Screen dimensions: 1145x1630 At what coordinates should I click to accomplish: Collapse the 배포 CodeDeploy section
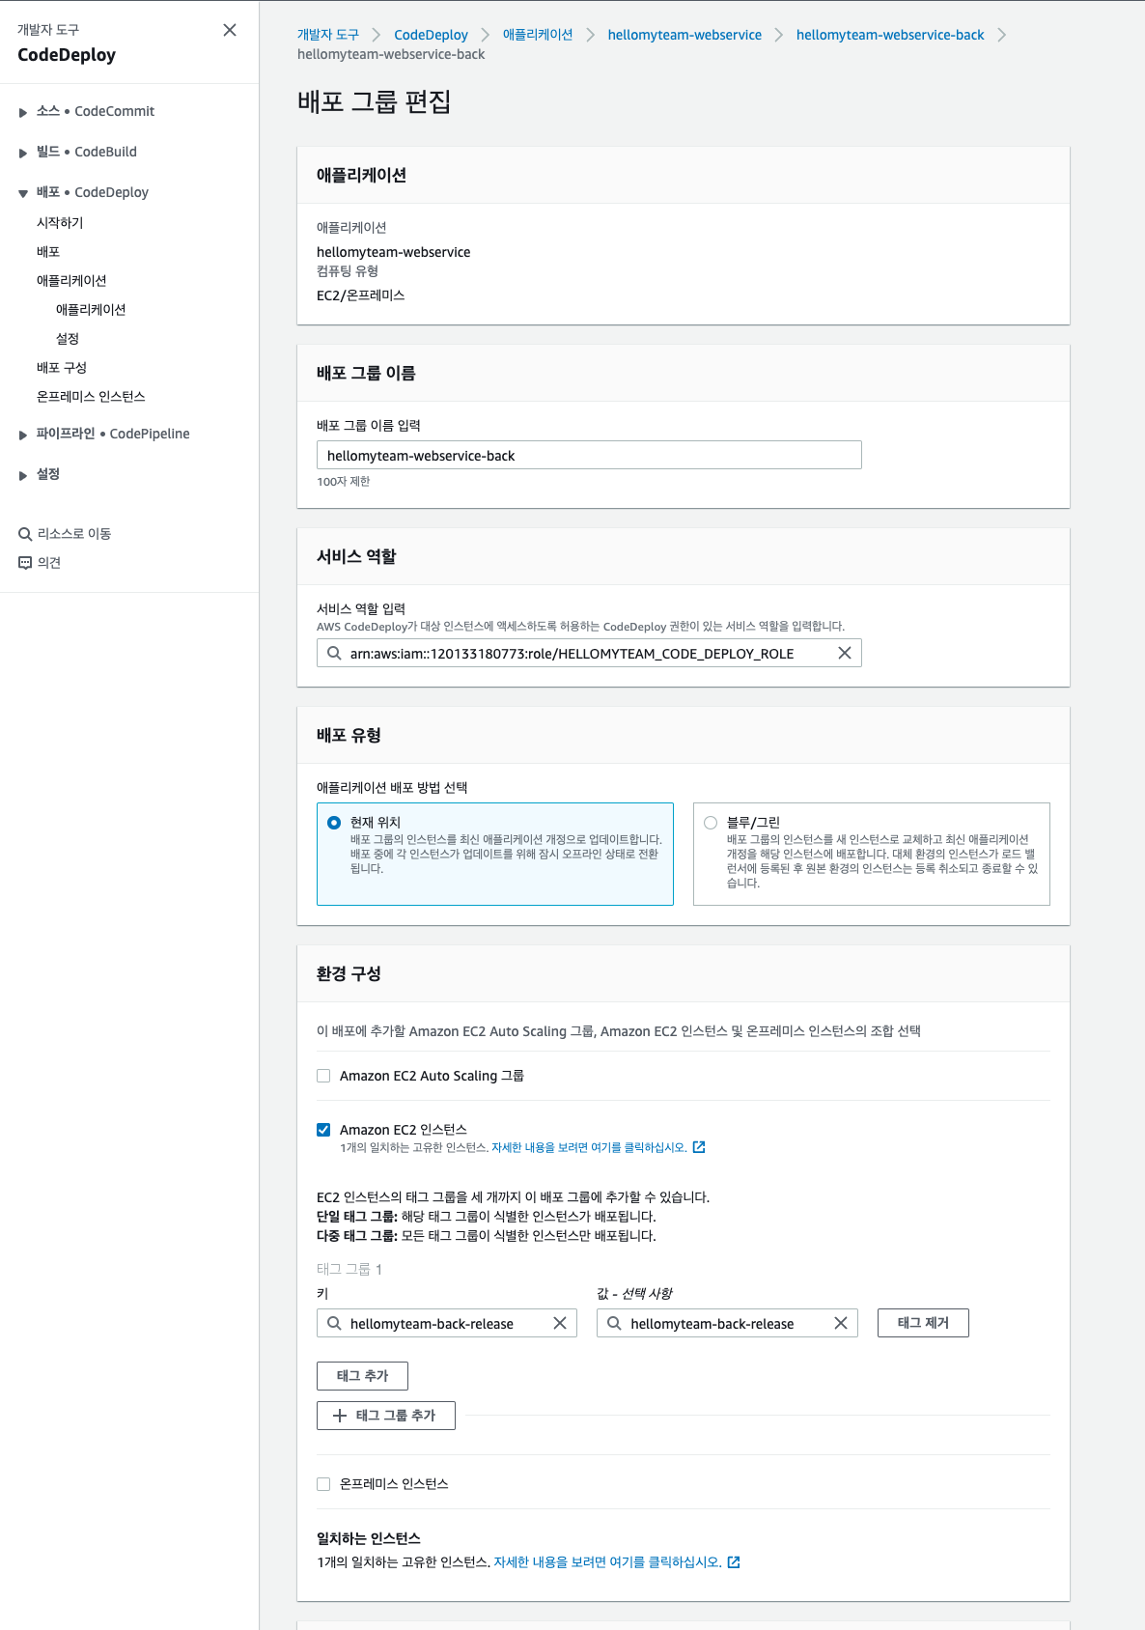point(23,193)
